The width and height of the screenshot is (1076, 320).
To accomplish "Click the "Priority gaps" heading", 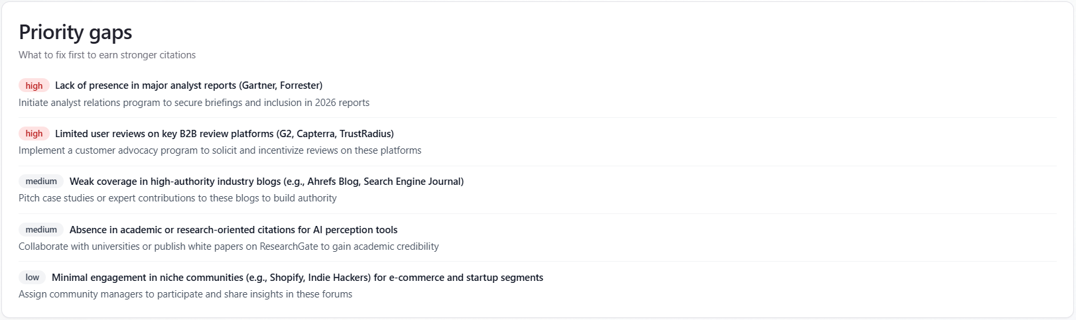I will pos(75,32).
